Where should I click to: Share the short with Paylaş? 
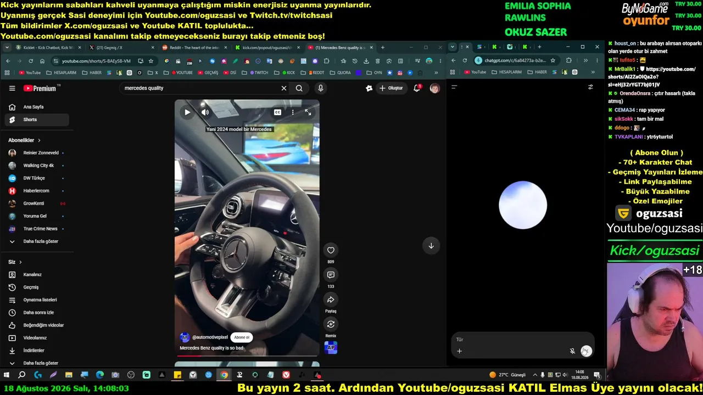(331, 300)
